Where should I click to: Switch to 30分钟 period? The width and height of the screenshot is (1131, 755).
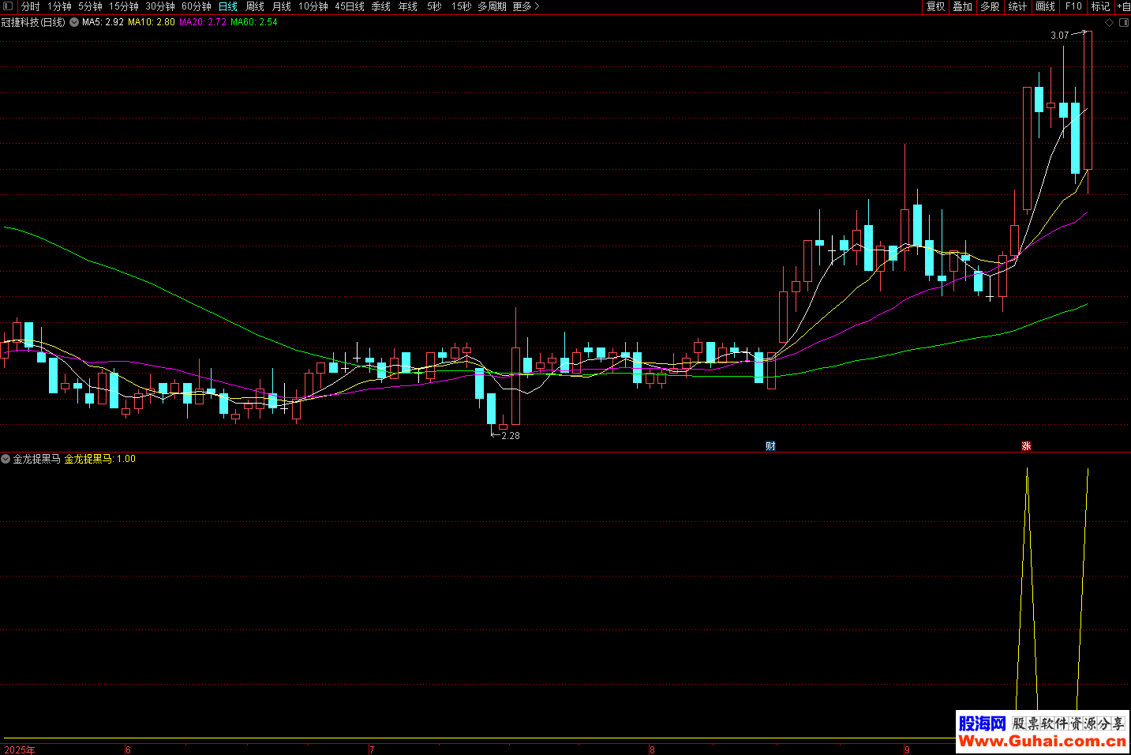[160, 6]
